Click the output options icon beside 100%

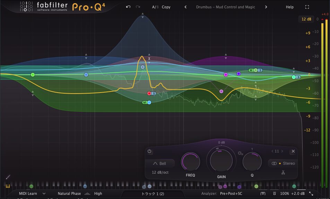tap(275, 193)
